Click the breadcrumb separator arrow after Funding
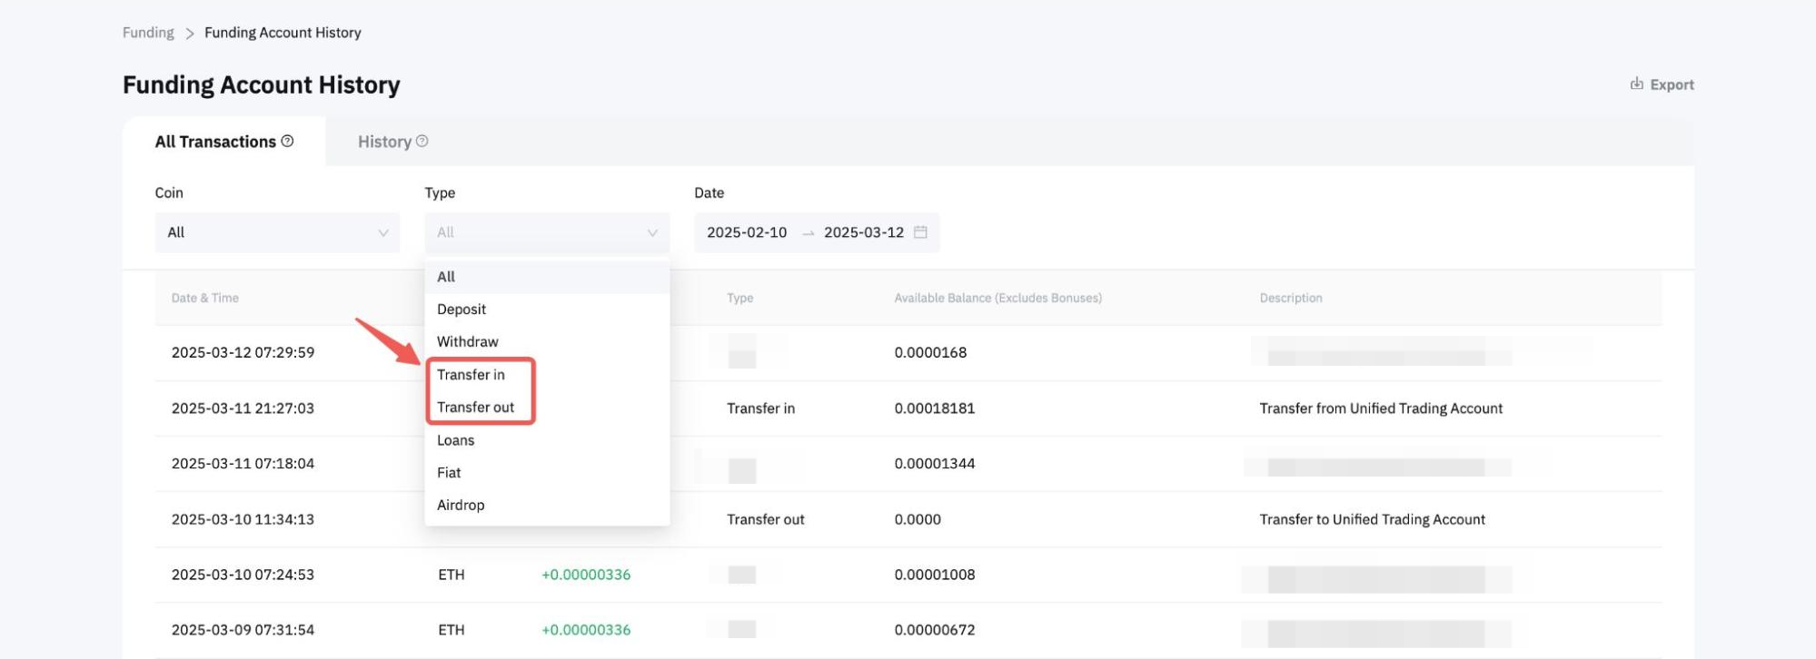This screenshot has width=1816, height=659. pos(189,34)
